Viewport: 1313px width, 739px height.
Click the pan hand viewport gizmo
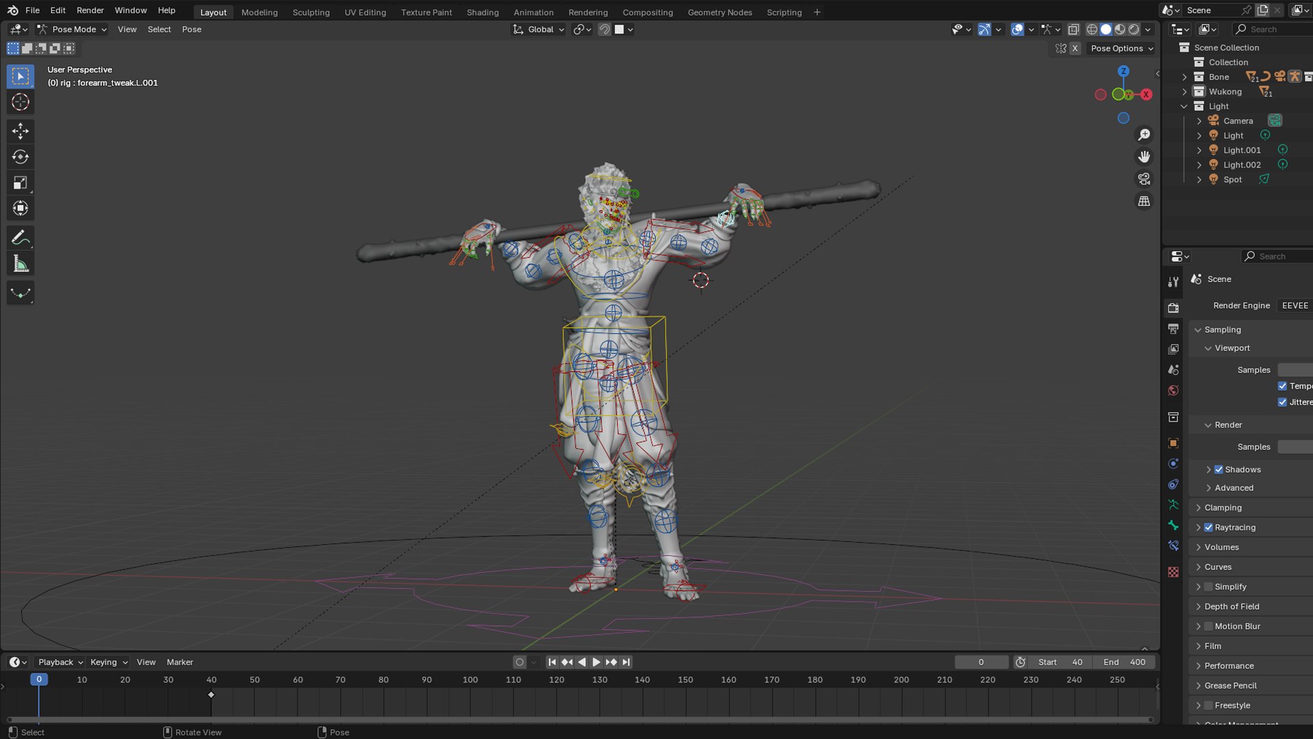[x=1144, y=157]
